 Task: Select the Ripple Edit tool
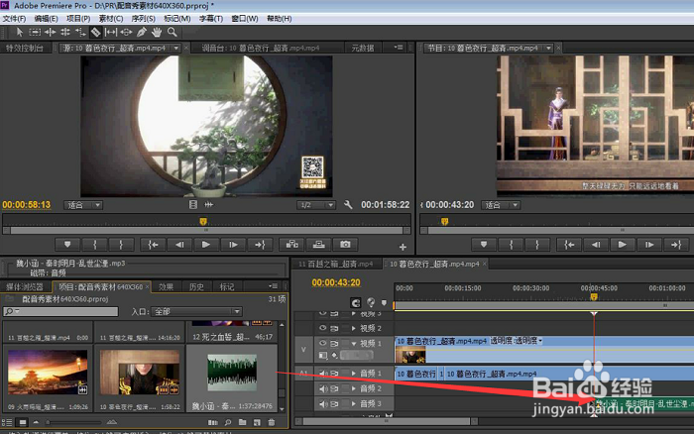click(x=50, y=32)
